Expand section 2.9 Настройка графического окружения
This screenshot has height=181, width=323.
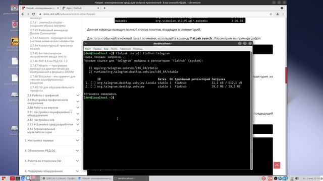click(x=78, y=102)
